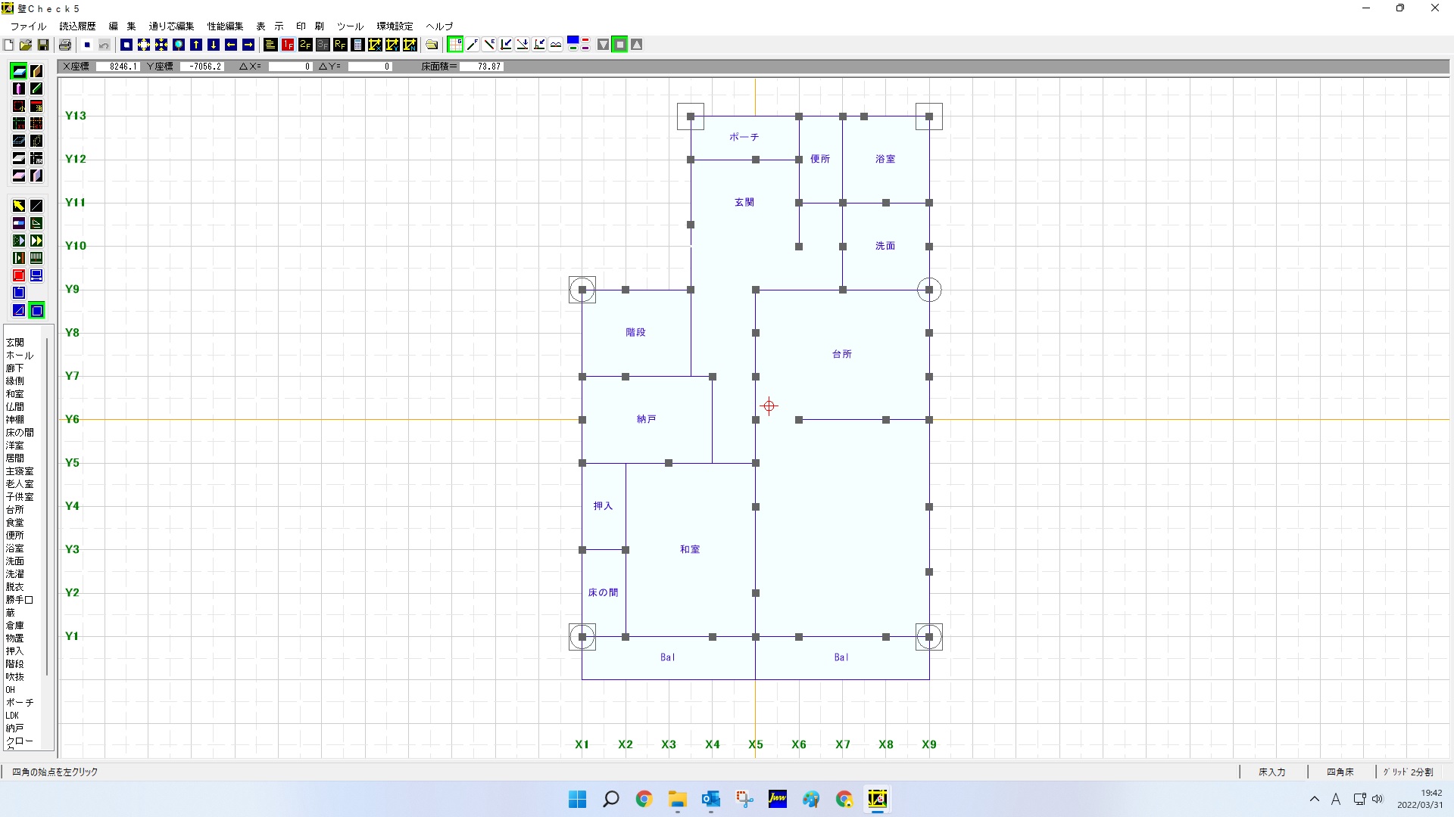Screen dimensions: 1454x817
Task: Toggle the grid display icon
Action: click(455, 45)
